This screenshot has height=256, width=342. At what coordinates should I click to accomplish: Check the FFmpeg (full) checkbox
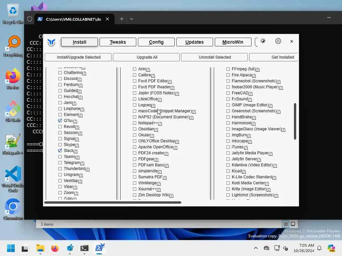coord(228,69)
